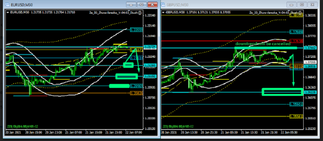Click the yellow 1.35561 level label

pos(296,117)
